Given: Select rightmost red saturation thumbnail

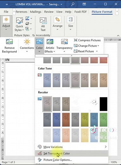Looking at the screenshot, I should pos(104,60).
